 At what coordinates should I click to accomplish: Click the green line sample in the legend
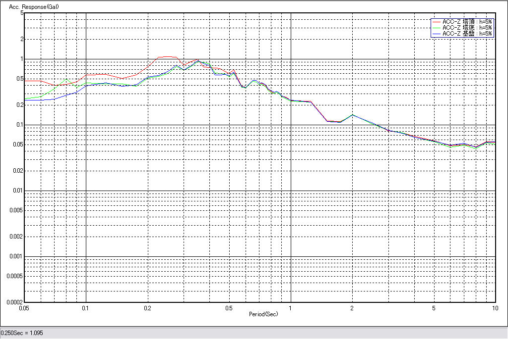437,28
